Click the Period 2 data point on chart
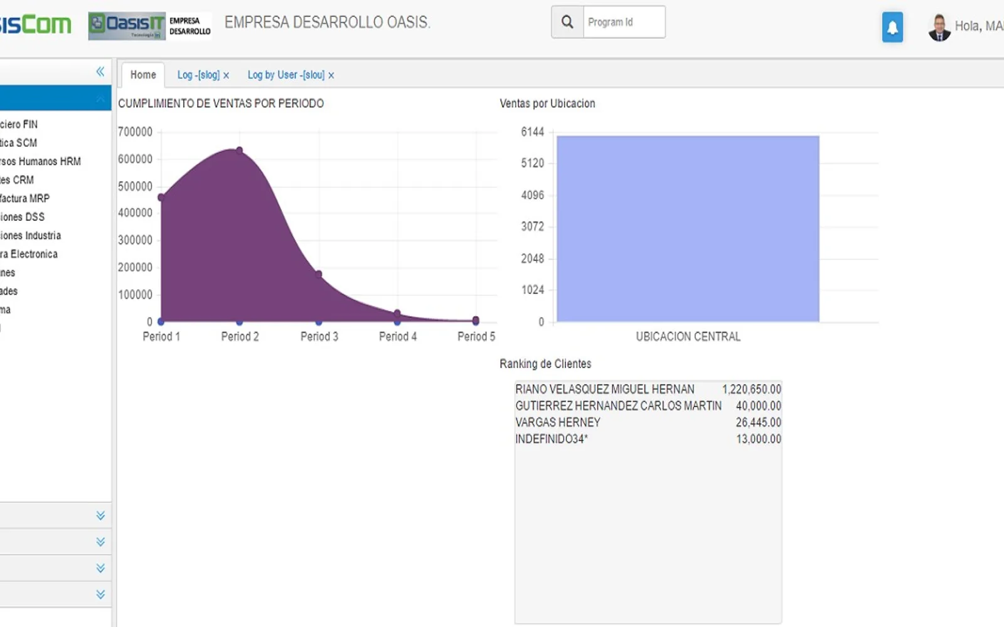The image size is (1004, 627). pyautogui.click(x=239, y=150)
